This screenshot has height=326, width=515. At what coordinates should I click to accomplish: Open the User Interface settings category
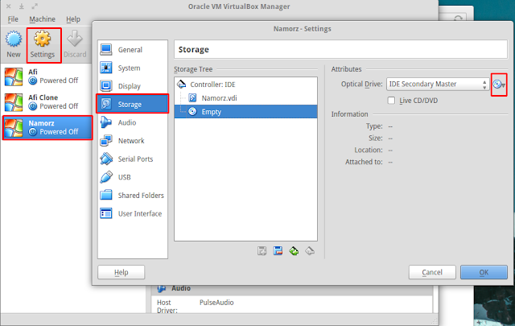132,213
